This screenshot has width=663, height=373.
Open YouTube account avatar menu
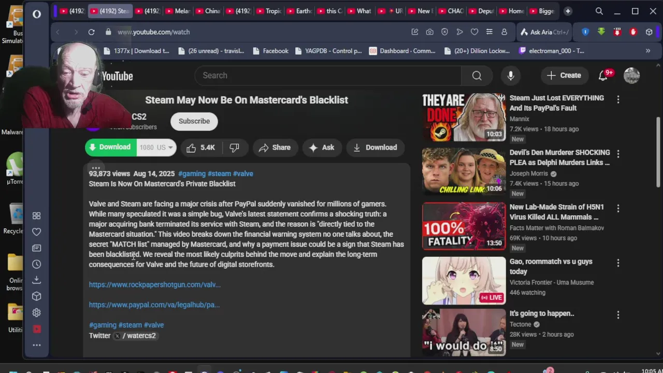pos(631,76)
